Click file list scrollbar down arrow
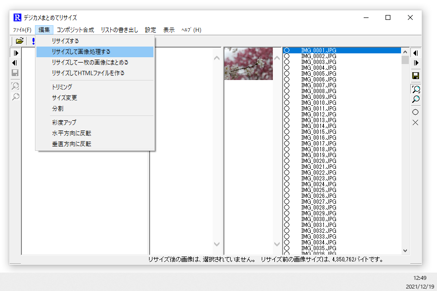The width and height of the screenshot is (437, 291). click(405, 251)
